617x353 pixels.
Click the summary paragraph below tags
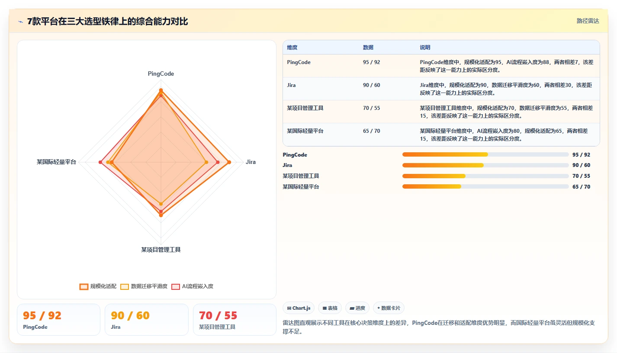(x=439, y=327)
